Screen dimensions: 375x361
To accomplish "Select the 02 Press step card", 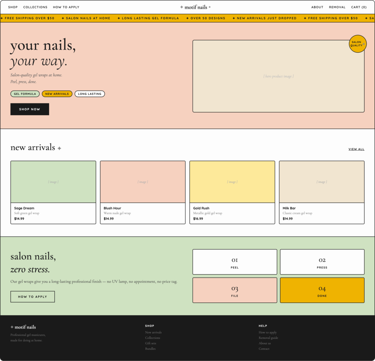I will tap(322, 262).
